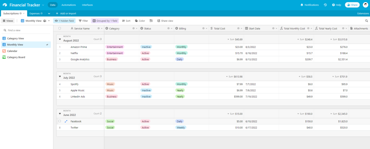Select Monthly View in the sidebar

pos(26,45)
